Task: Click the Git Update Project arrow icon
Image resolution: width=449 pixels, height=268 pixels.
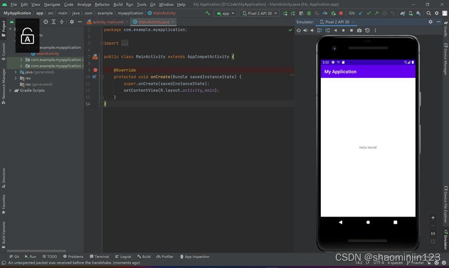Action: coord(361,13)
